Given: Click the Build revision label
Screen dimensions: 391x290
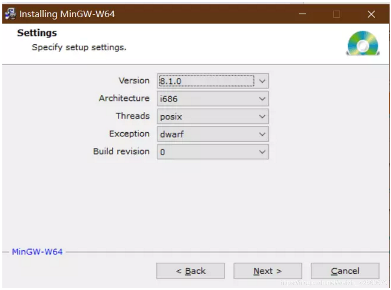Looking at the screenshot, I should tap(121, 151).
